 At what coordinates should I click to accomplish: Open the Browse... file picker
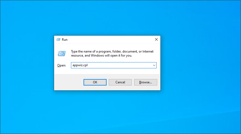(146, 82)
